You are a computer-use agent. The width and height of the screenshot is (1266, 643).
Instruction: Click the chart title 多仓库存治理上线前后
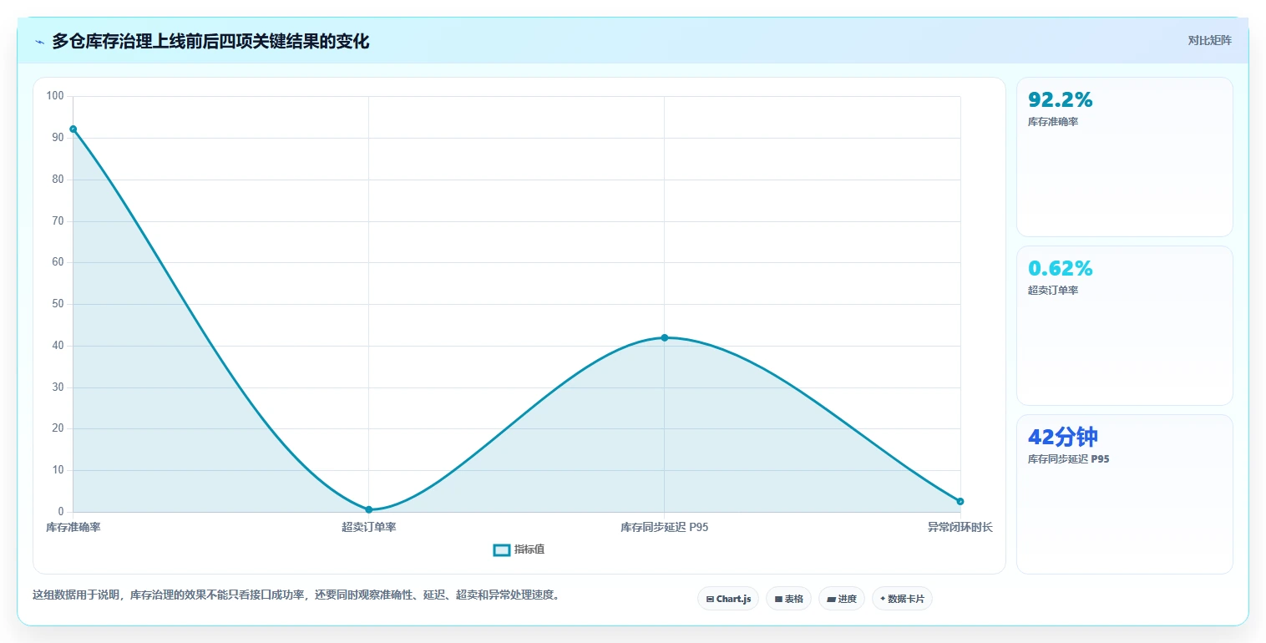pos(210,41)
